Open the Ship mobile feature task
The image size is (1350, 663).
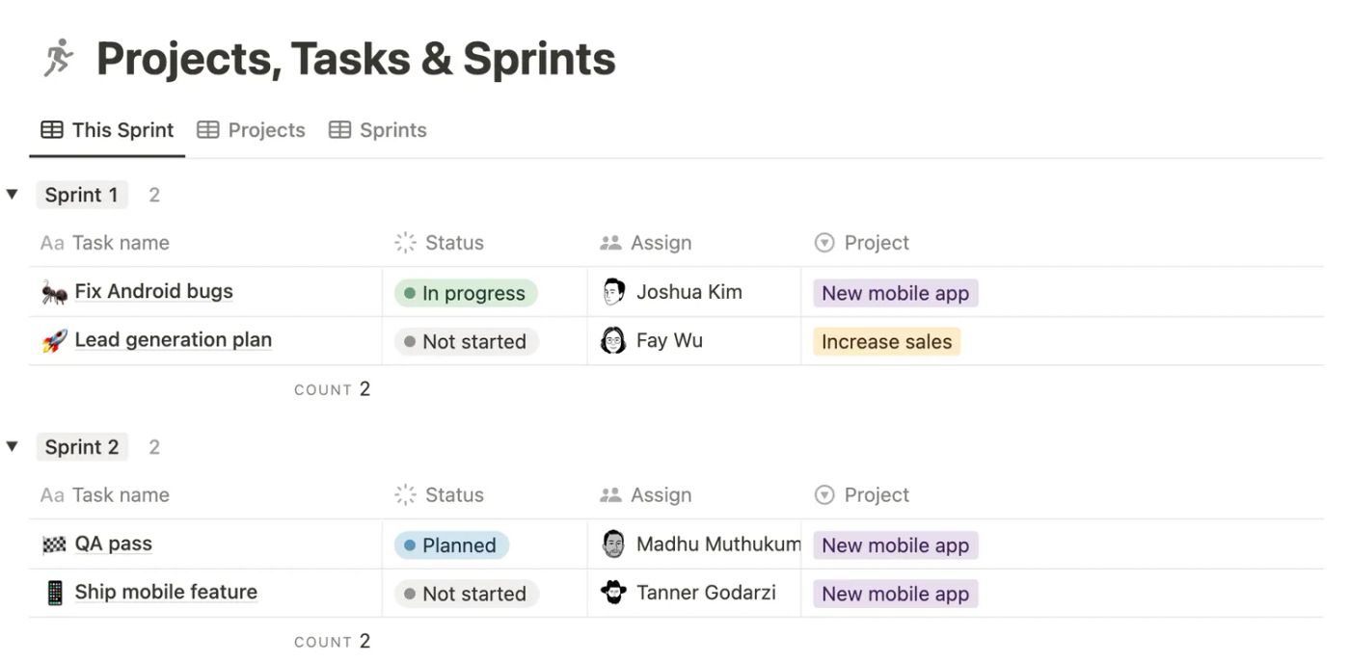[x=166, y=592]
